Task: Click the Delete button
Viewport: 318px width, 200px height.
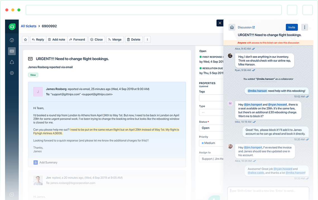Action: coord(134,40)
